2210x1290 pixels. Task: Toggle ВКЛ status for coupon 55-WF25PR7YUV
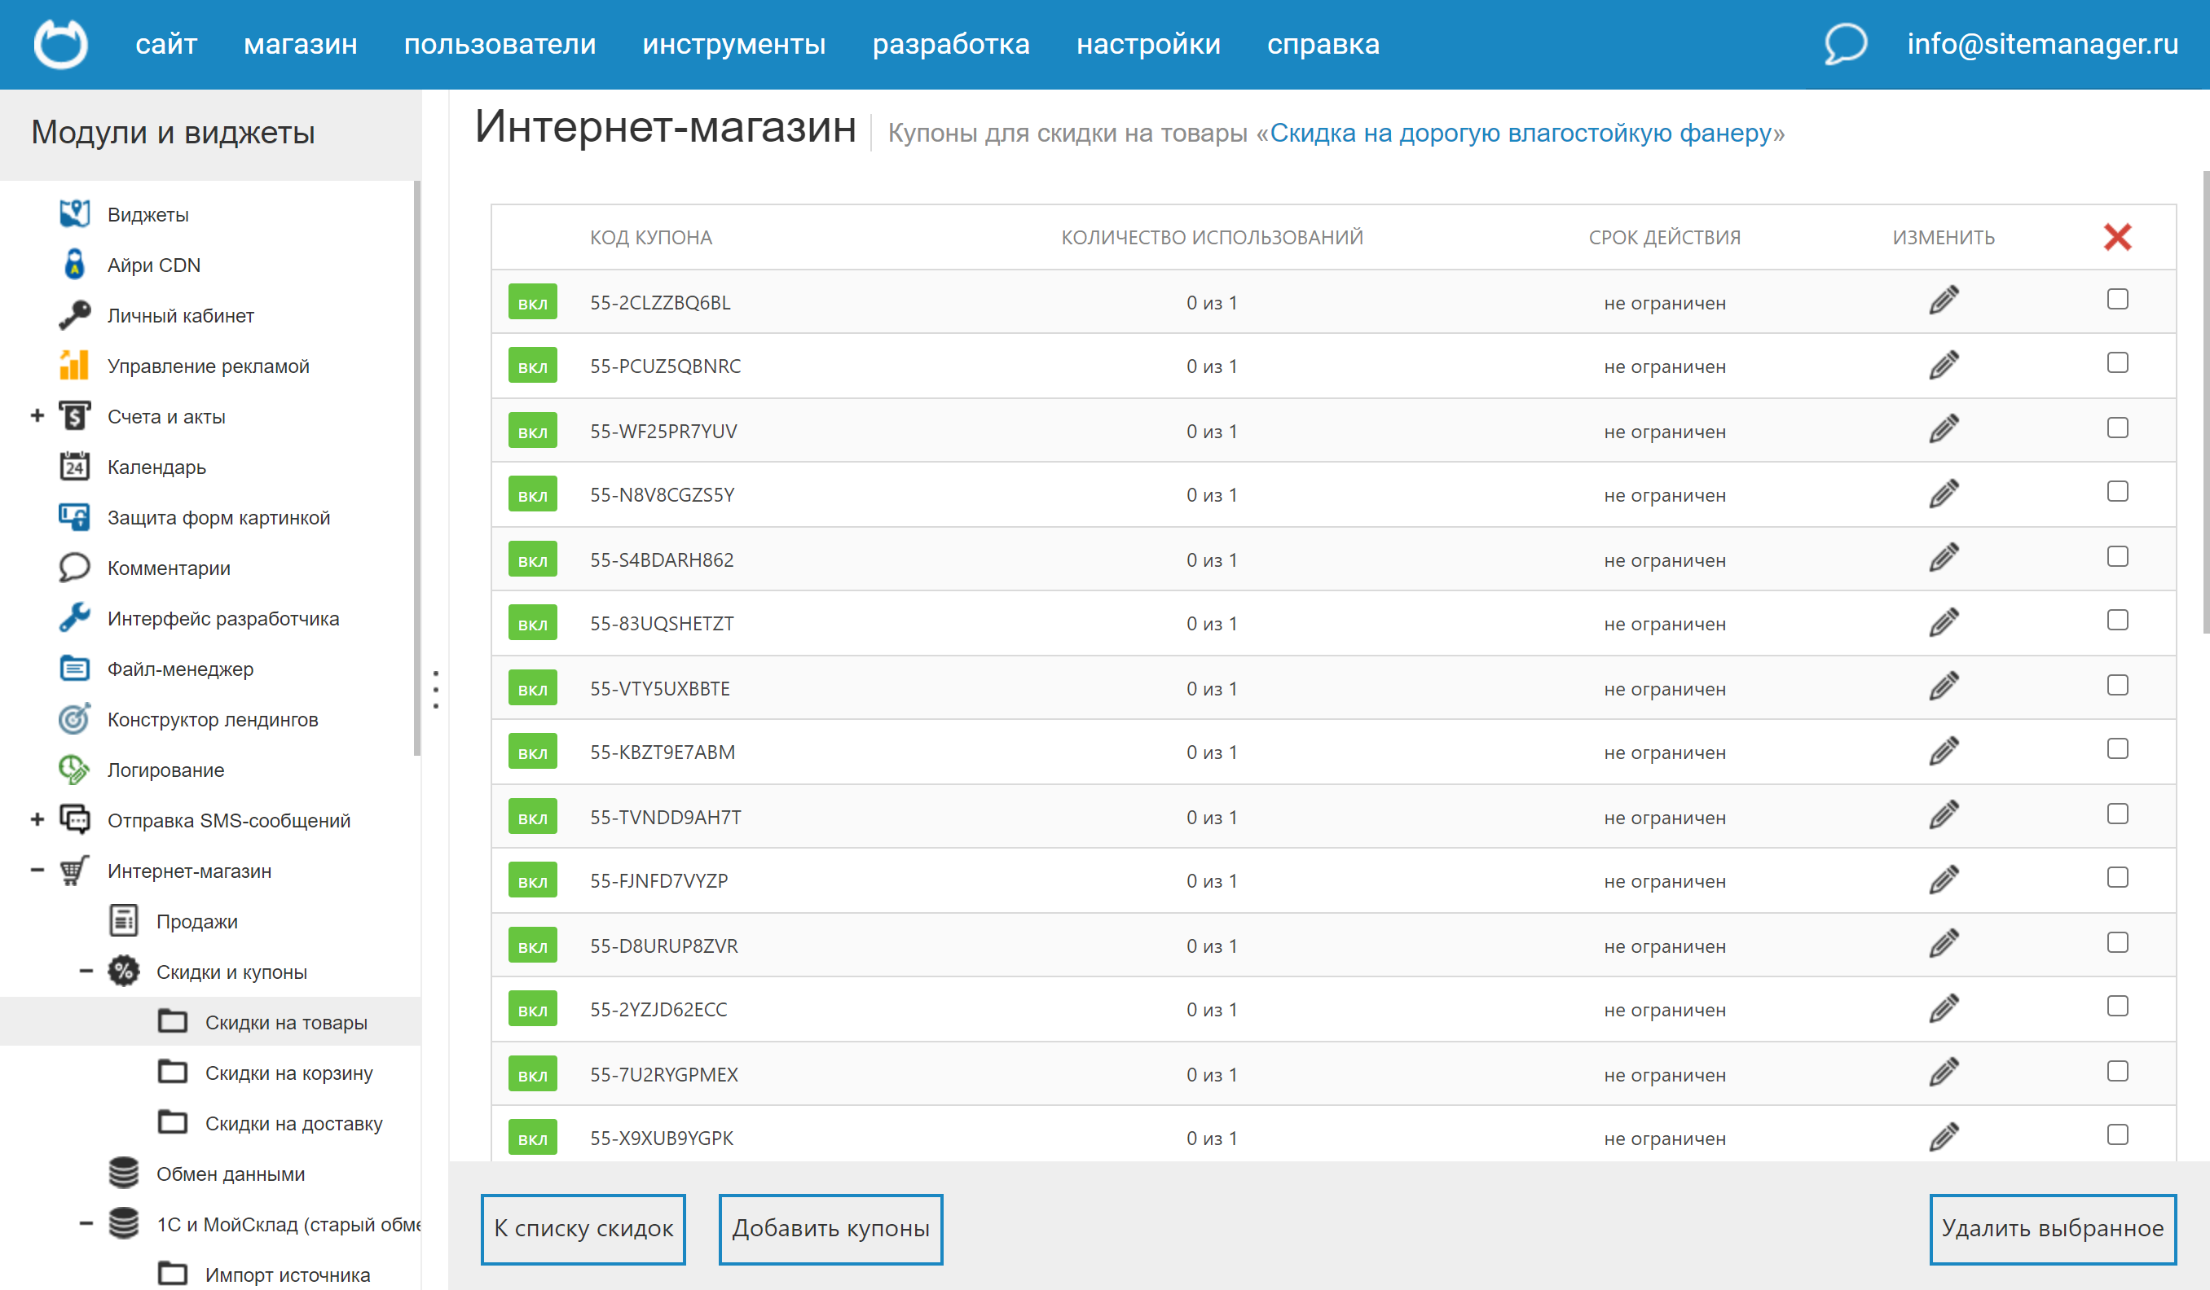(x=532, y=430)
